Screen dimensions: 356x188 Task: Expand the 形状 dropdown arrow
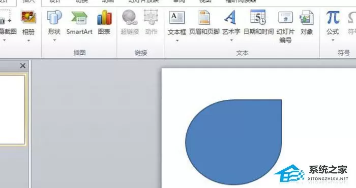tap(54, 40)
